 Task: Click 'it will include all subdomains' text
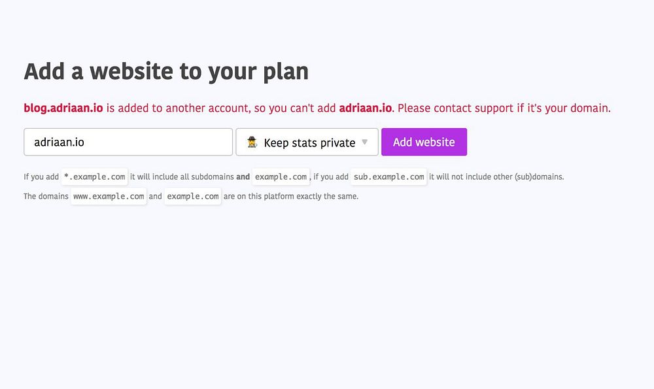click(x=182, y=177)
